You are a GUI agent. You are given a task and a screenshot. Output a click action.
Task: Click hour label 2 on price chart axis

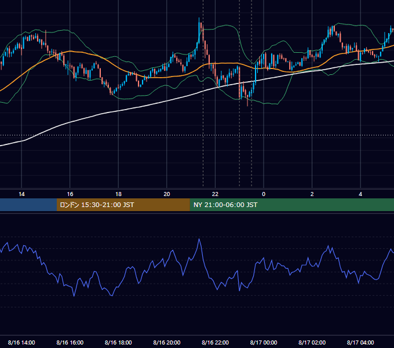(x=312, y=194)
